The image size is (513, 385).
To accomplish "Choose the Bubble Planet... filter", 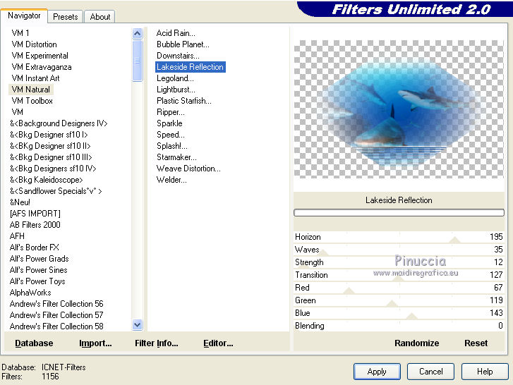I will pos(183,44).
